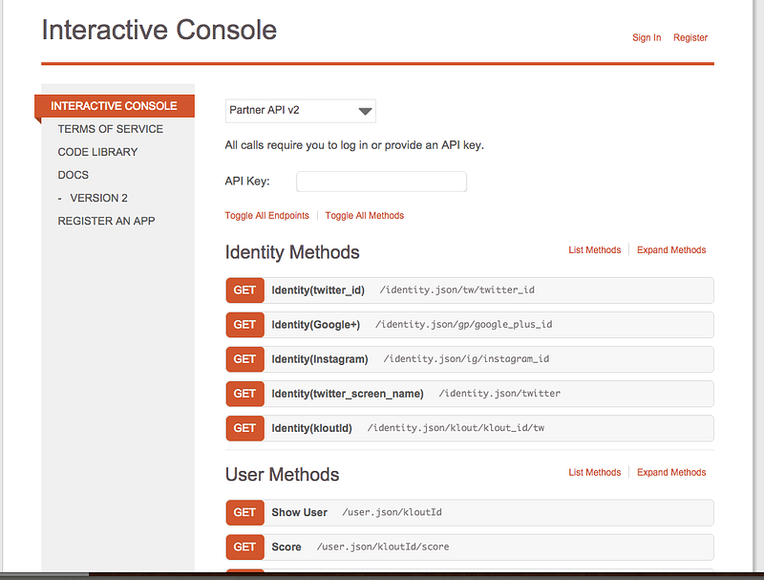This screenshot has width=764, height=580.
Task: Click Toggle All Methods link
Action: pos(365,215)
